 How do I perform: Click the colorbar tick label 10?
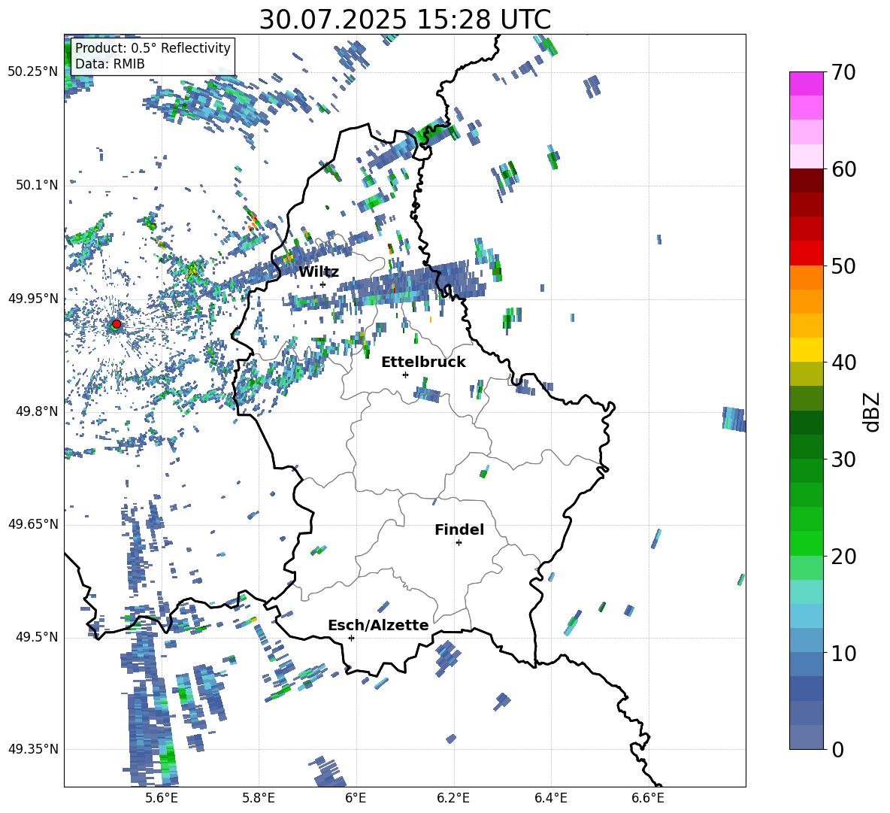843,654
